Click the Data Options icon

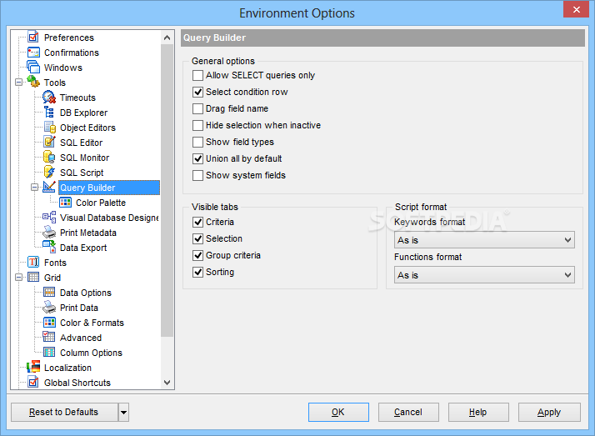coord(49,292)
